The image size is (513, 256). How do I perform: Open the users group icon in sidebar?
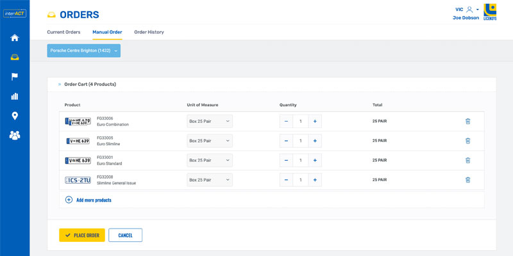tap(14, 135)
